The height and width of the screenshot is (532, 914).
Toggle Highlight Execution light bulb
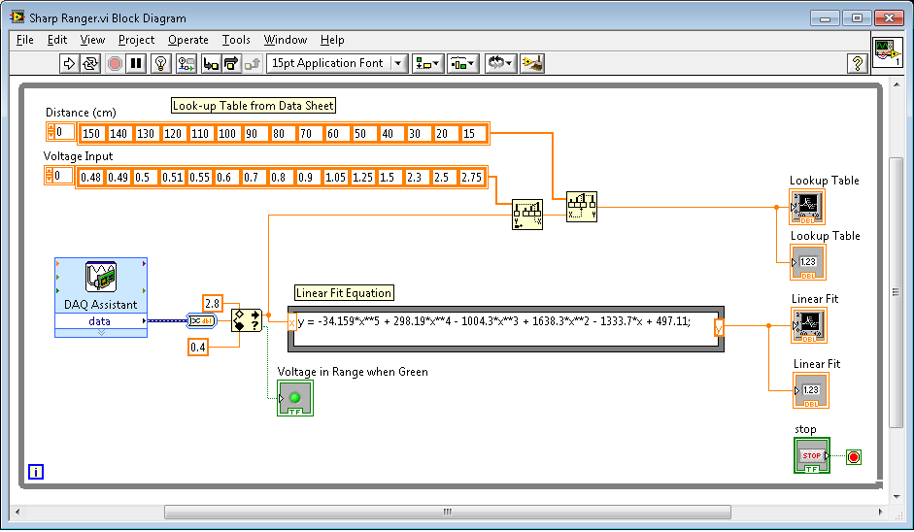161,63
